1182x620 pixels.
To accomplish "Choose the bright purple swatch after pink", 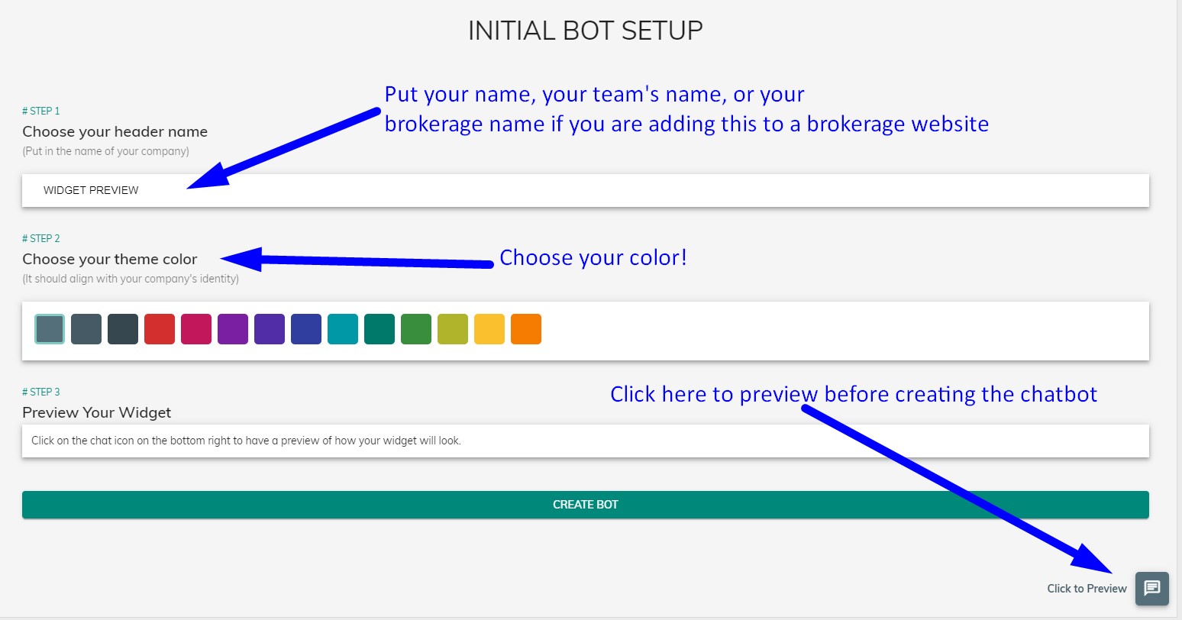I will click(x=233, y=329).
